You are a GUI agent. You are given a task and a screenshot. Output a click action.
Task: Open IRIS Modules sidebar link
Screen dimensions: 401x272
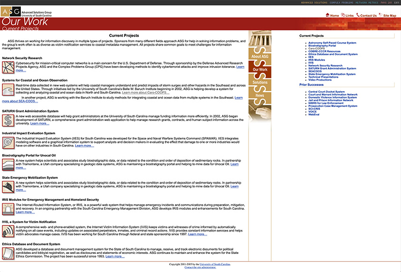[x=316, y=60]
